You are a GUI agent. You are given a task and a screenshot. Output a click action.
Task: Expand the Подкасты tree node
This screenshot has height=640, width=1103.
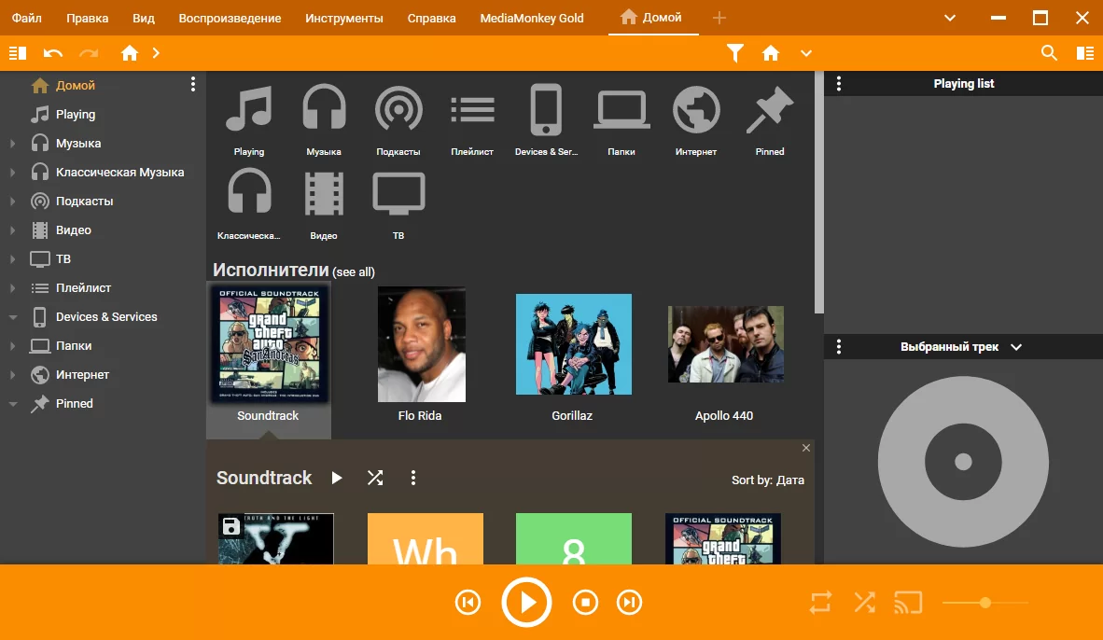(x=12, y=202)
